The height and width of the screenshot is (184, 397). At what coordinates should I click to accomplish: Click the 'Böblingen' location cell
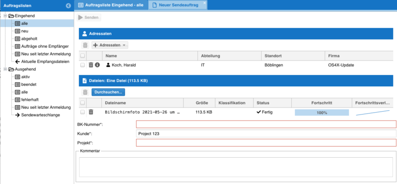click(x=274, y=65)
